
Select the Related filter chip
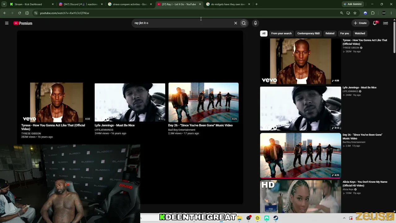[x=330, y=33]
